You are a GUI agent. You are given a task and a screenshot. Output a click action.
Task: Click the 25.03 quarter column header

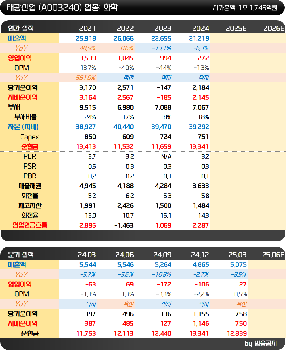[x=238, y=255]
